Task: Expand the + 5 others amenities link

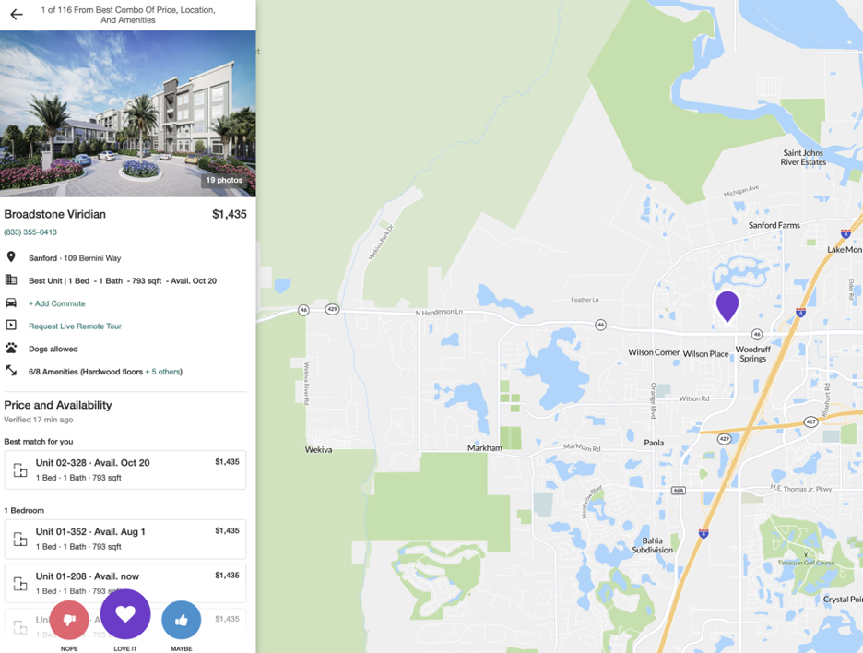Action: [x=163, y=372]
